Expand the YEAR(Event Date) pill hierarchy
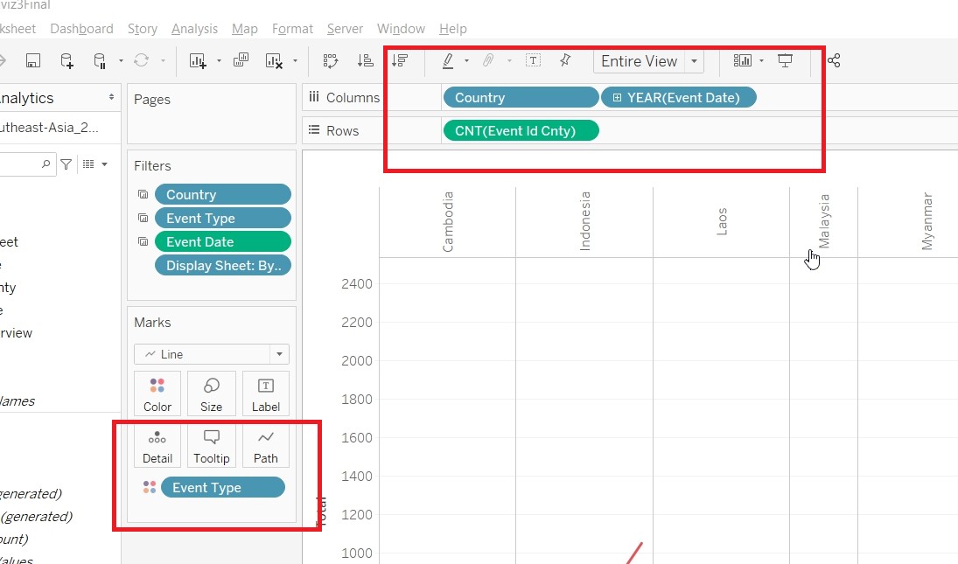 tap(617, 98)
